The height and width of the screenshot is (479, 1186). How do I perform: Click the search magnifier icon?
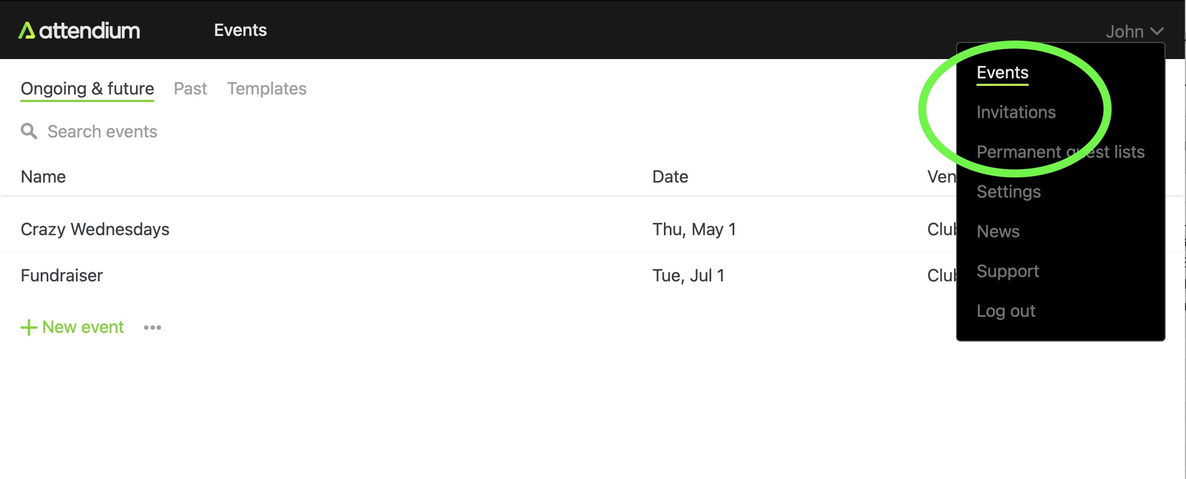tap(29, 131)
